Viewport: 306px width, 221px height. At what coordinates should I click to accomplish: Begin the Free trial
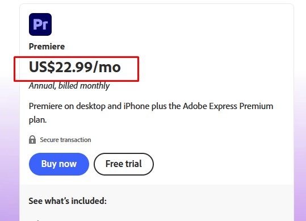(124, 164)
